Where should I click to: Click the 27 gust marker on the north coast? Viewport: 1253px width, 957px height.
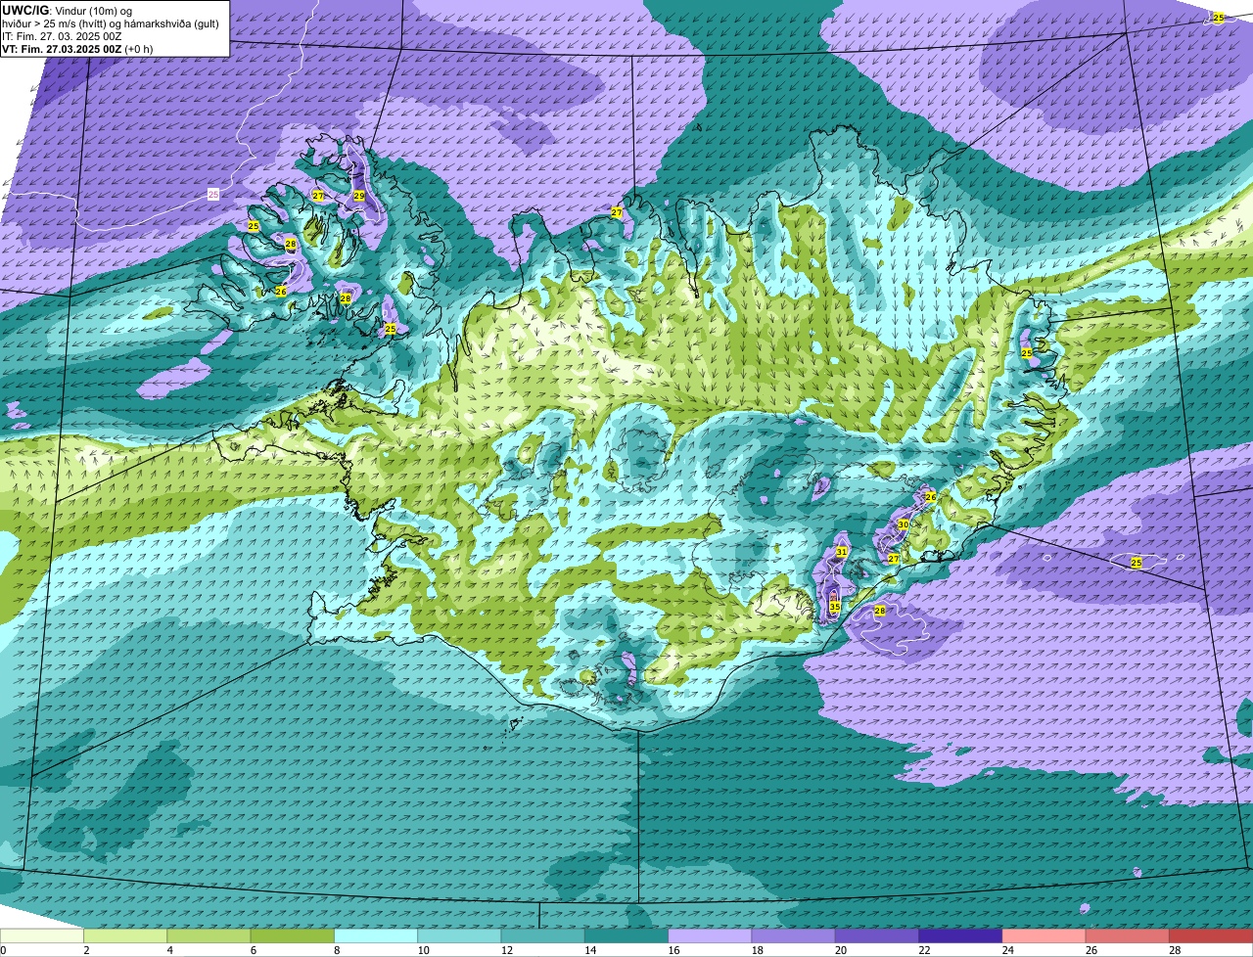click(617, 212)
